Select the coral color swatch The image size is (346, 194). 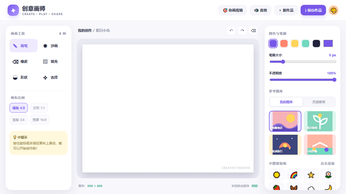coord(284,43)
